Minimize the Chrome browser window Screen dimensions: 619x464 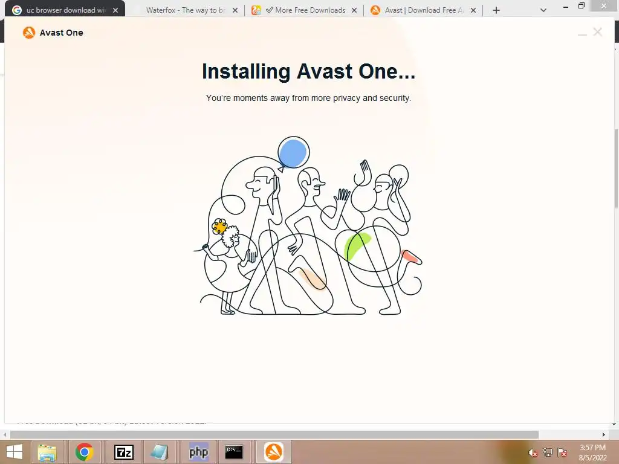pyautogui.click(x=565, y=6)
